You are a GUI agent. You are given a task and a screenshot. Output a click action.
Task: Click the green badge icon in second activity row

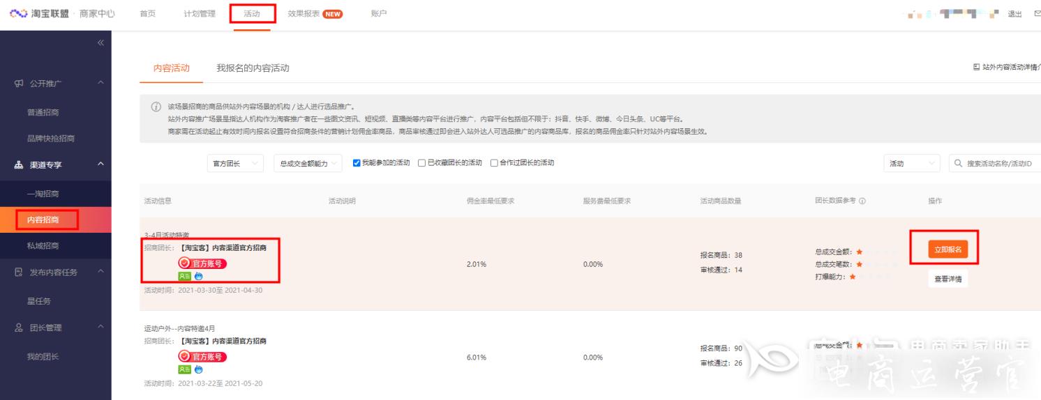184,369
